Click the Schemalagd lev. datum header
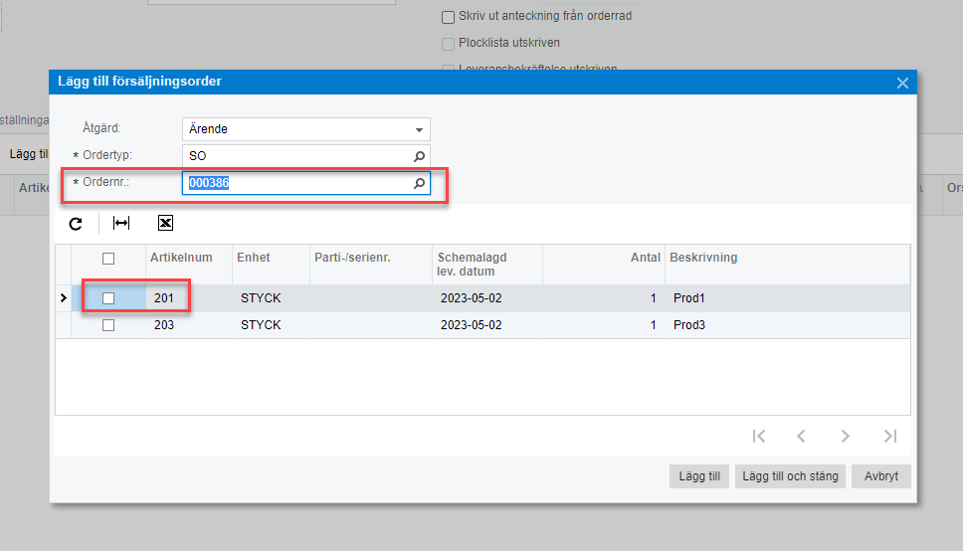 pos(487,265)
